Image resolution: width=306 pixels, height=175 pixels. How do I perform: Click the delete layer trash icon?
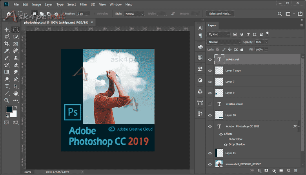(x=295, y=170)
